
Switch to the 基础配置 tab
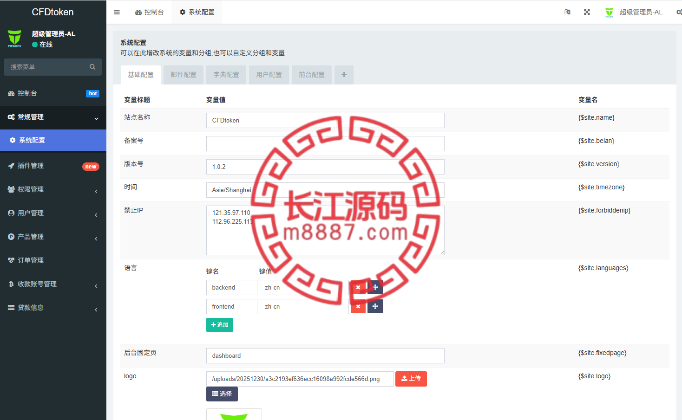pyautogui.click(x=141, y=75)
